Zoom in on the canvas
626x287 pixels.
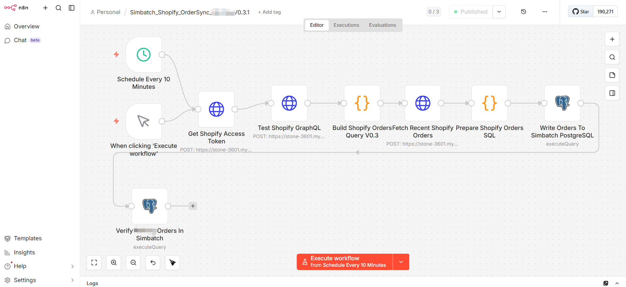[x=114, y=263]
